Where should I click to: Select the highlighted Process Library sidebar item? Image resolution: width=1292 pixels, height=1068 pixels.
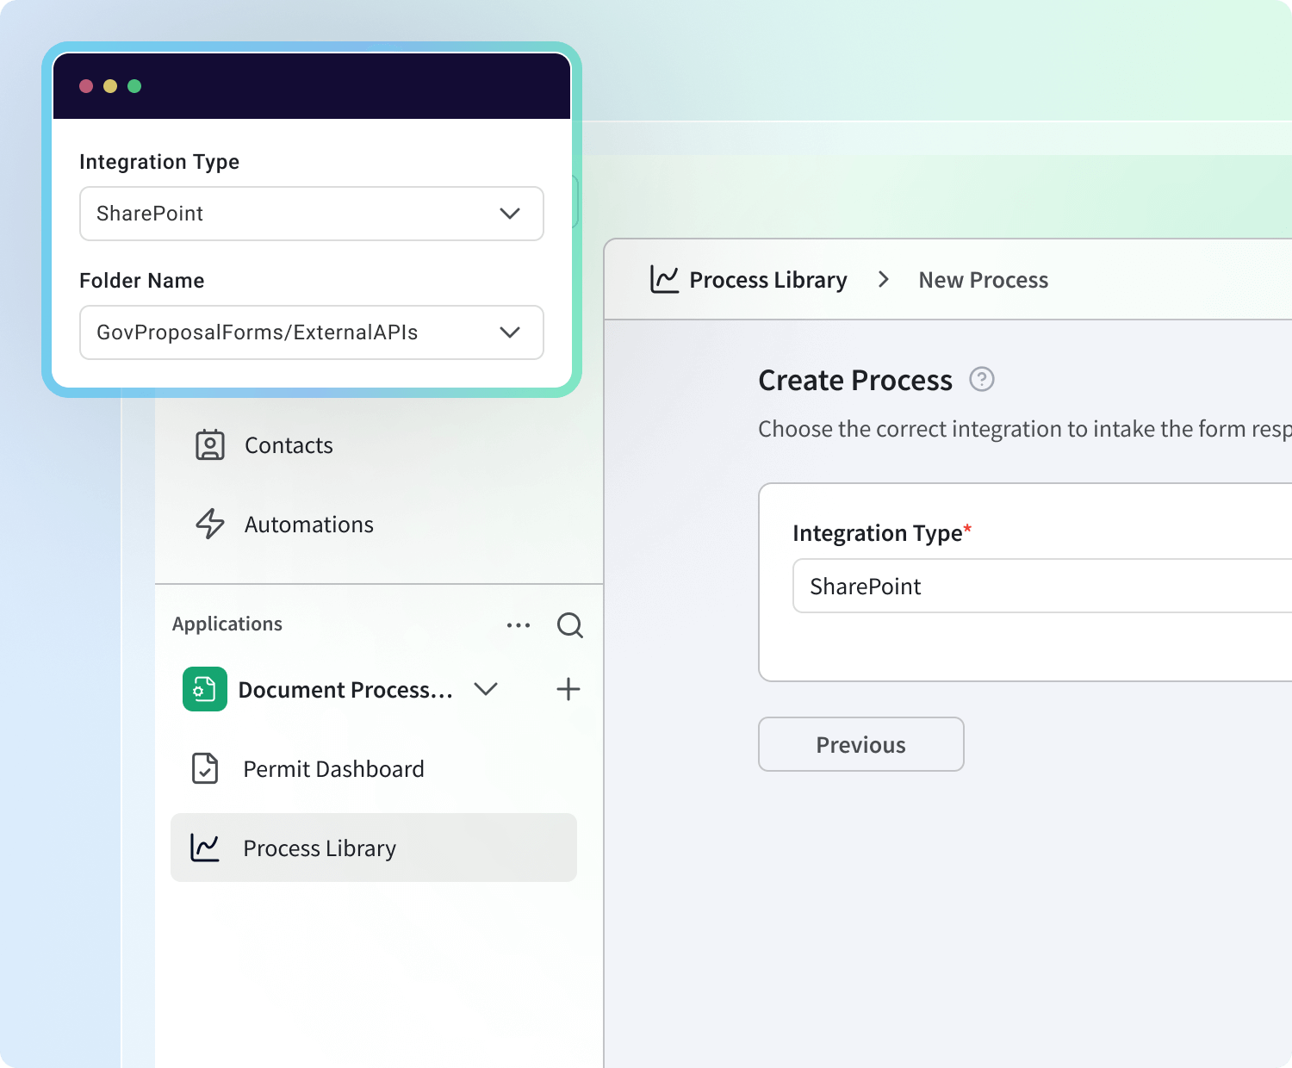coord(374,848)
